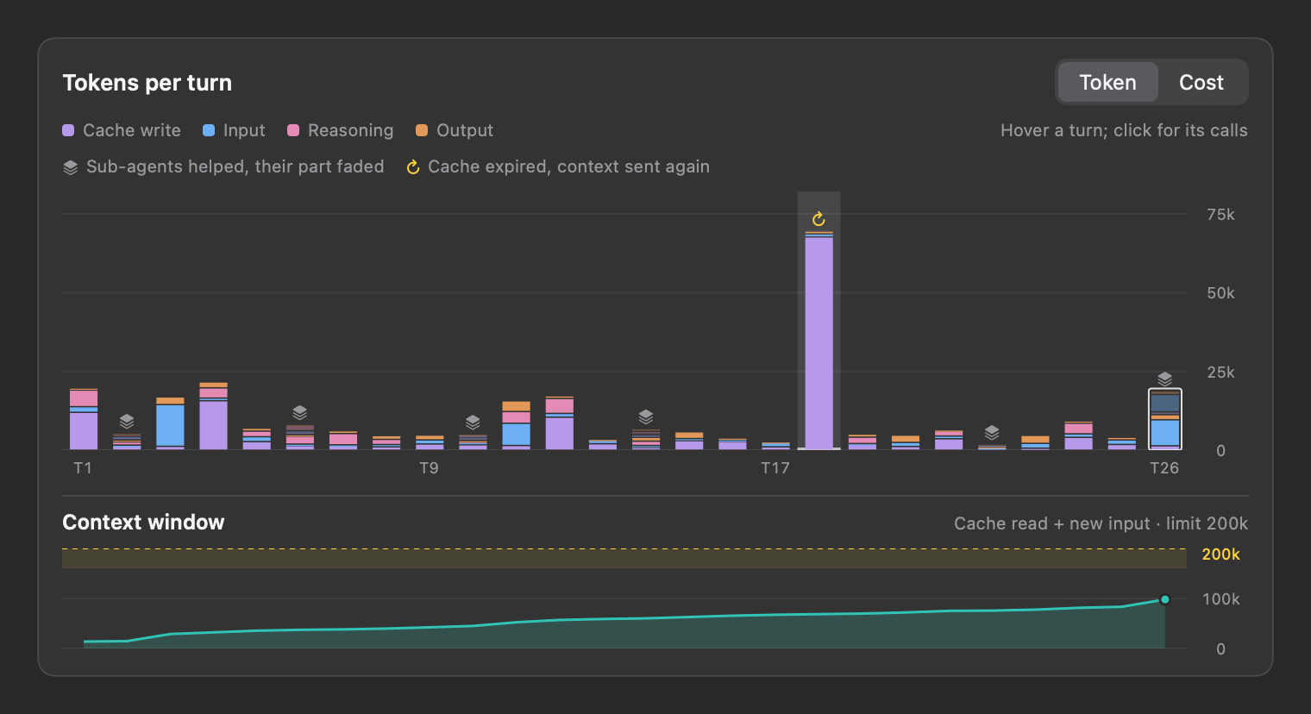The image size is (1311, 714).
Task: Click the 'Context window' heading
Action: [x=143, y=523]
